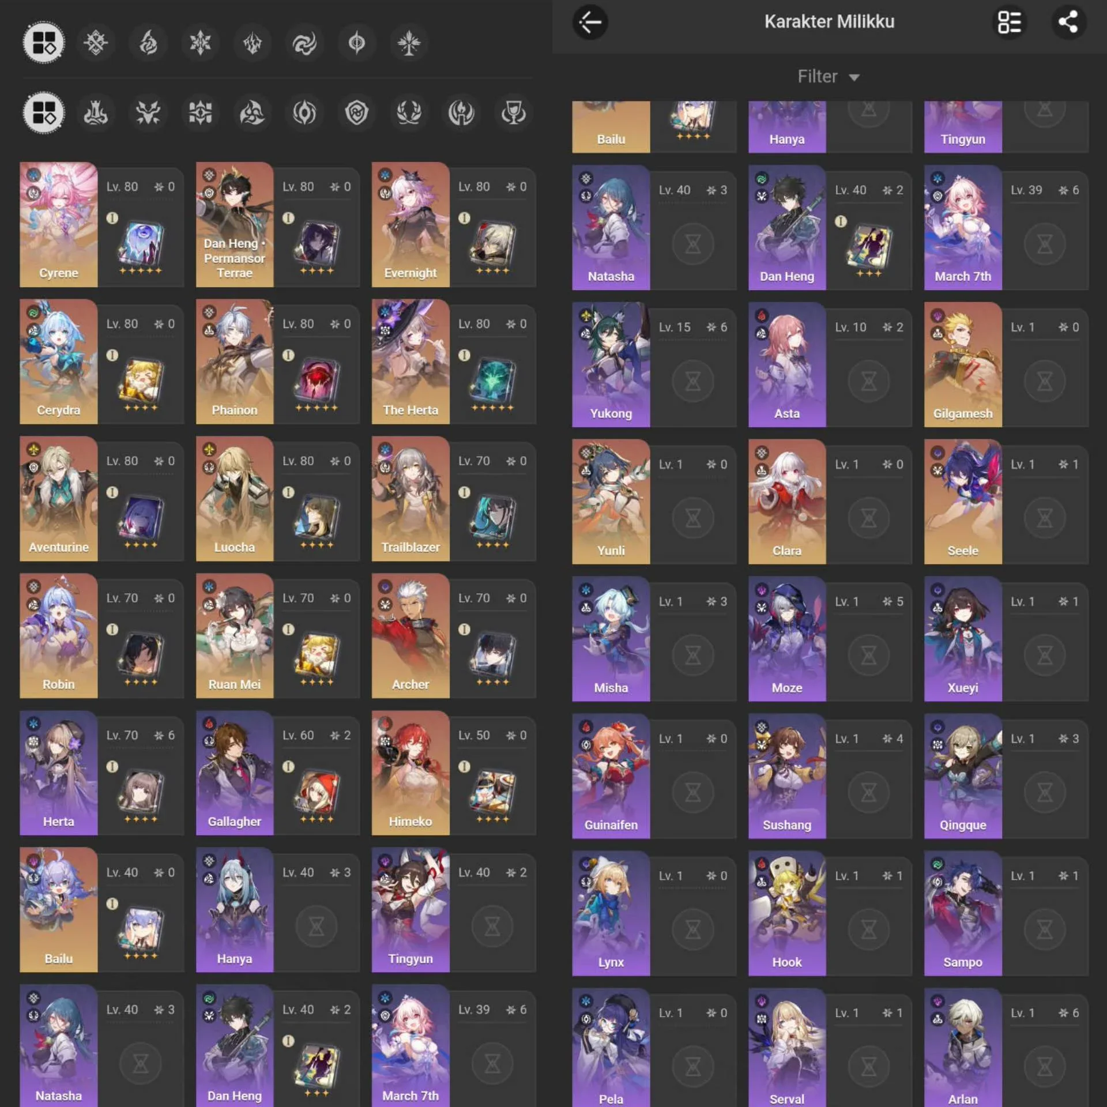Toggle the all-paths filter in the second row
This screenshot has height=1107, width=1107.
(x=44, y=112)
